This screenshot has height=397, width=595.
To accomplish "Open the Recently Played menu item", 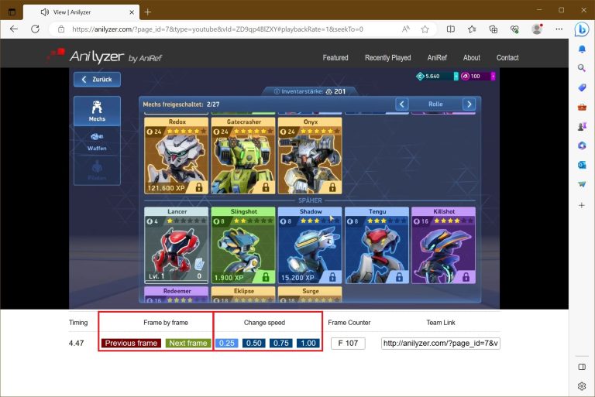I will pyautogui.click(x=387, y=57).
